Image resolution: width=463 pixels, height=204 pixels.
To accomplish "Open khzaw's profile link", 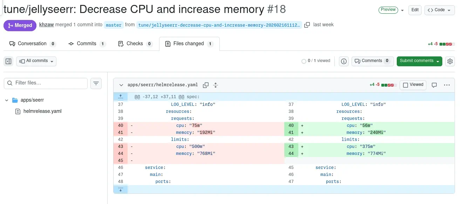I will 46,25.
